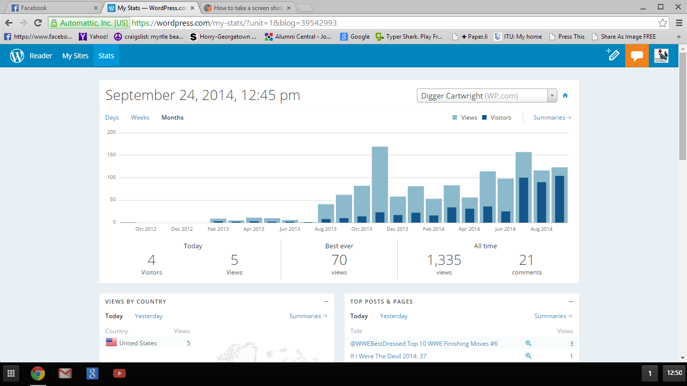Switch chart to Weeks view

140,118
